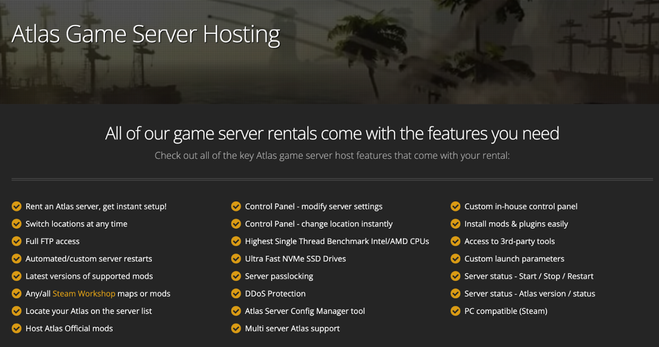The height and width of the screenshot is (347, 659).
Task: Click checkmark icon beside 'Rent an Atlas server'
Action: click(x=16, y=206)
